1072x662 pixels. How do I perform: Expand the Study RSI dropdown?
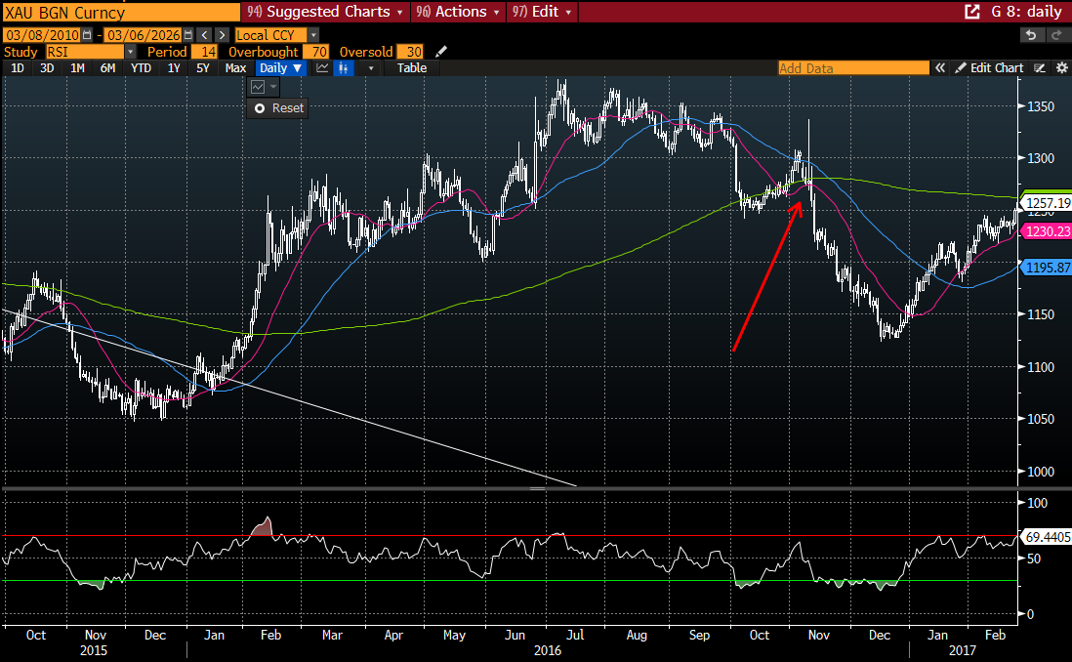(x=130, y=52)
